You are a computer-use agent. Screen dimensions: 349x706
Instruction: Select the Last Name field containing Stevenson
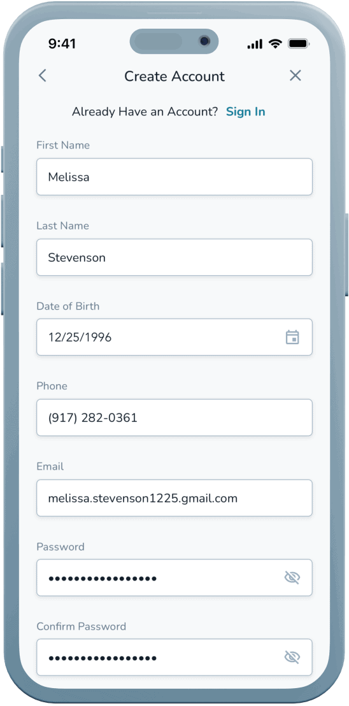click(x=174, y=257)
